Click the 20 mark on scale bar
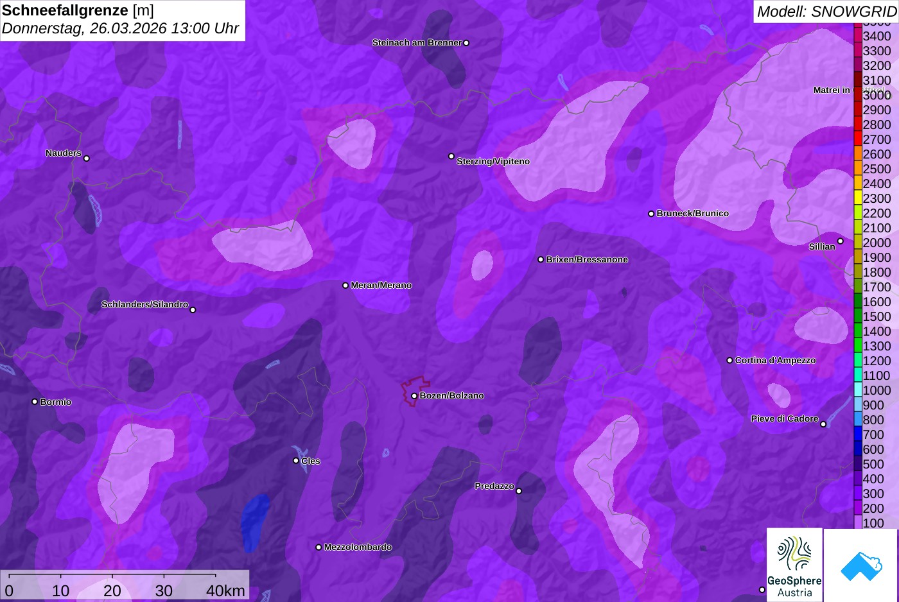The height and width of the screenshot is (602, 899). pos(112,590)
